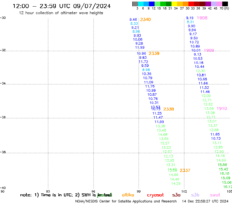The height and width of the screenshot is (204, 232).
Task: Click the green value 13.31
Action: (x=171, y=165)
